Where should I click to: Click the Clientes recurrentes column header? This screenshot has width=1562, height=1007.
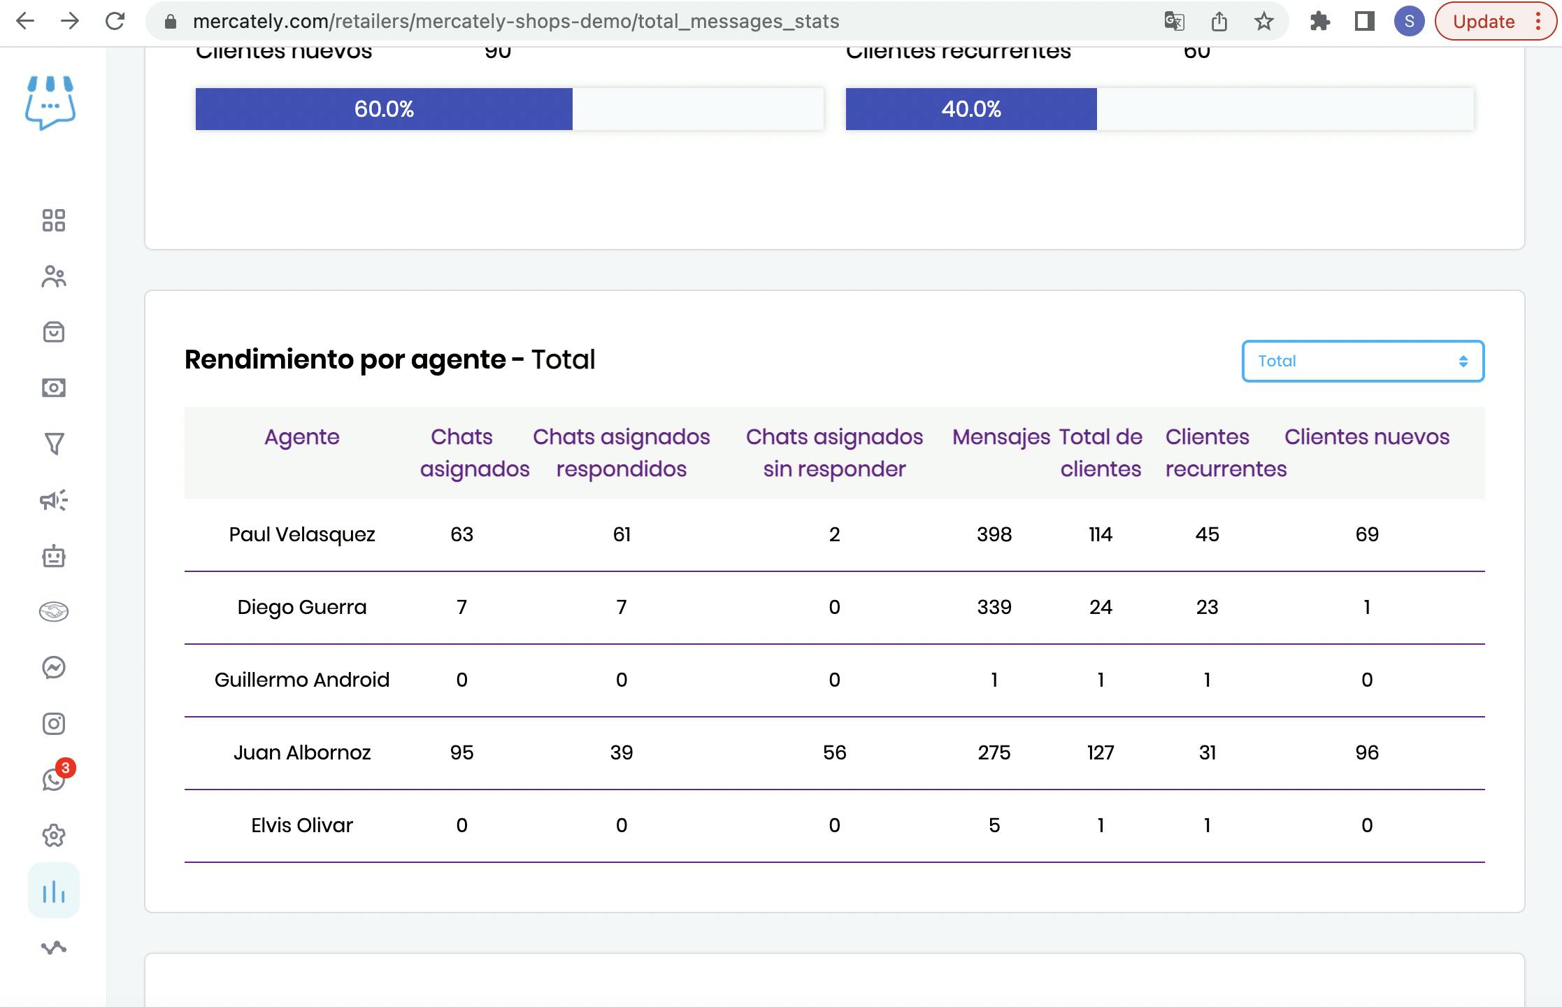coord(1226,453)
